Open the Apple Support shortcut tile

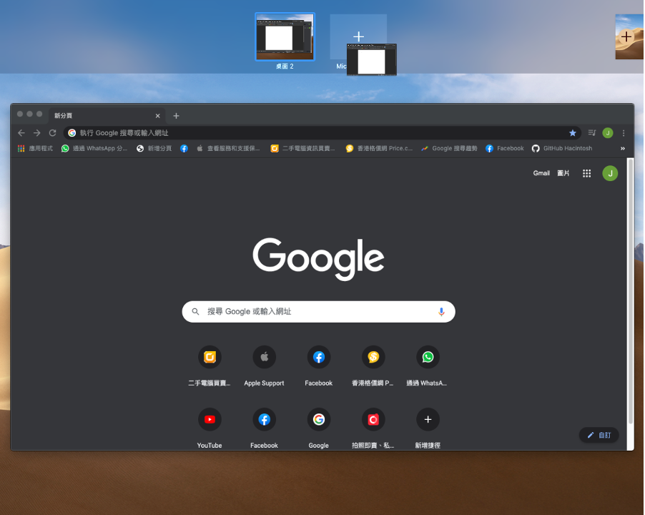pyautogui.click(x=264, y=366)
